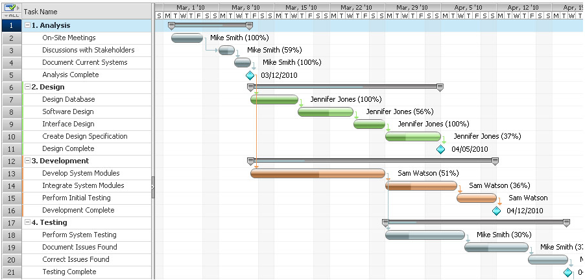Select the Document Current Systems gantt bar
The width and height of the screenshot is (585, 280).
(243, 62)
